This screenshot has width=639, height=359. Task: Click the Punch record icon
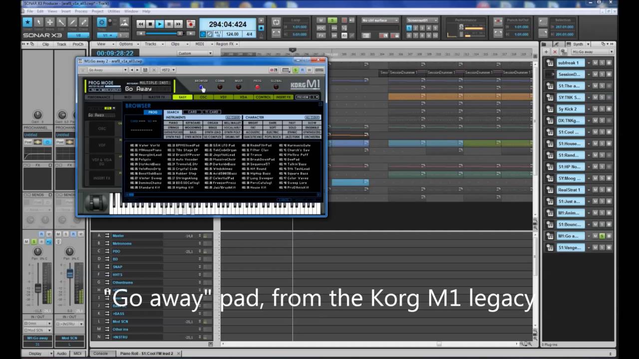498,22
